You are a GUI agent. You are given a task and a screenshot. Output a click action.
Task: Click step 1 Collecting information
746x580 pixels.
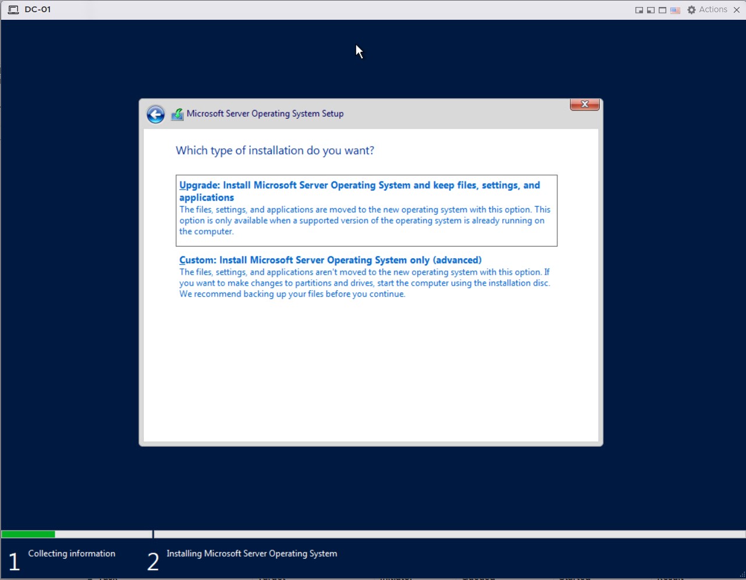tap(72, 553)
